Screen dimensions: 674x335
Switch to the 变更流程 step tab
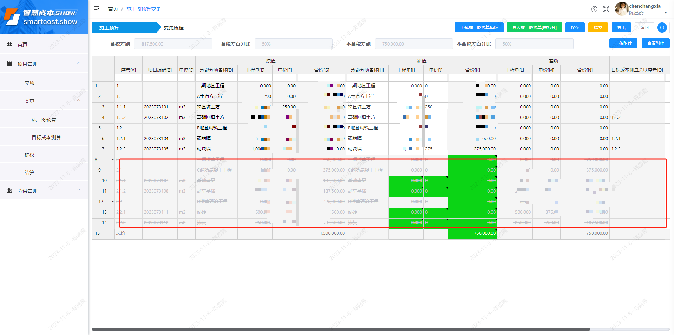coord(173,28)
